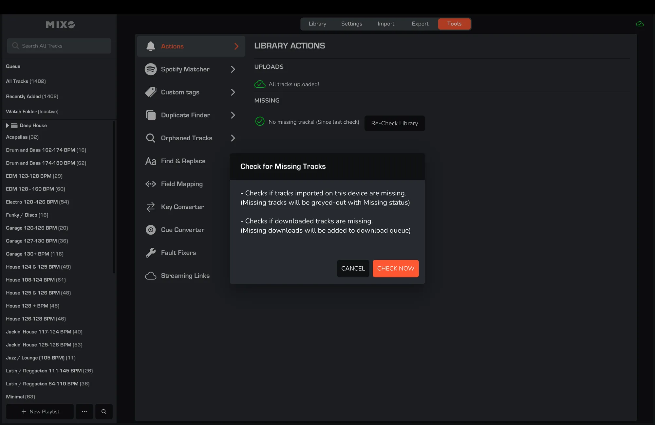
Task: Click the Spotify Matcher icon
Action: tap(151, 69)
